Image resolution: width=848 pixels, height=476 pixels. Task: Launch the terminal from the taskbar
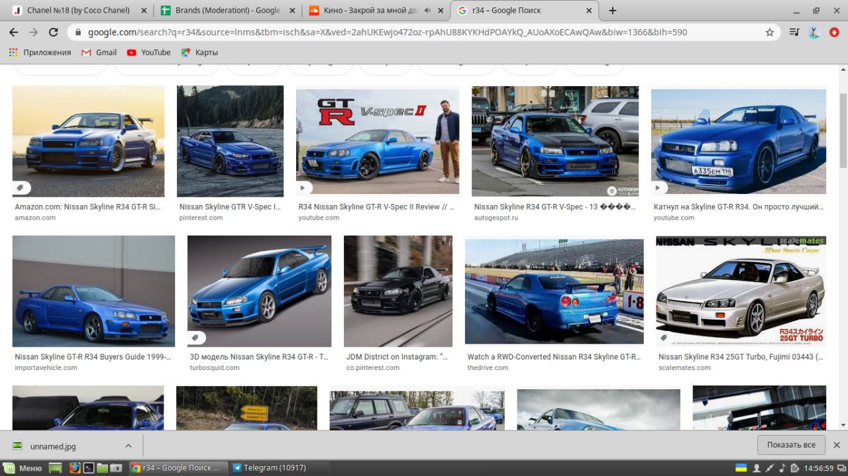[88, 468]
